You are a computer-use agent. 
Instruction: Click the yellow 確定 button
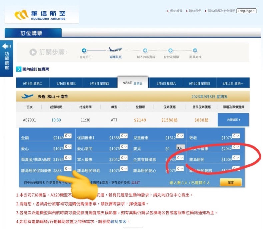coord(231,182)
